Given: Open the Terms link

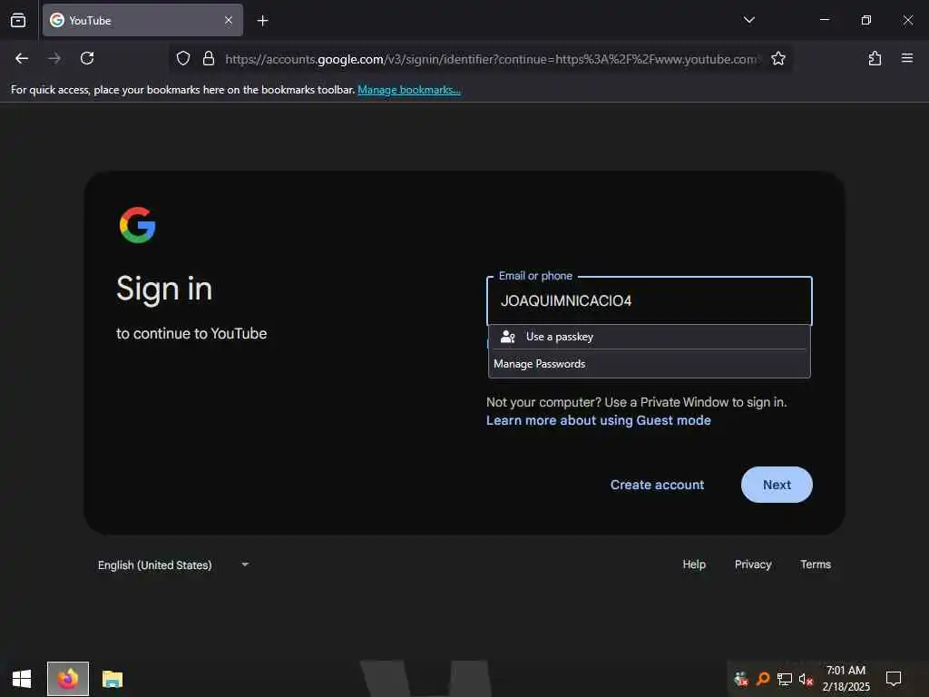Looking at the screenshot, I should (x=816, y=564).
